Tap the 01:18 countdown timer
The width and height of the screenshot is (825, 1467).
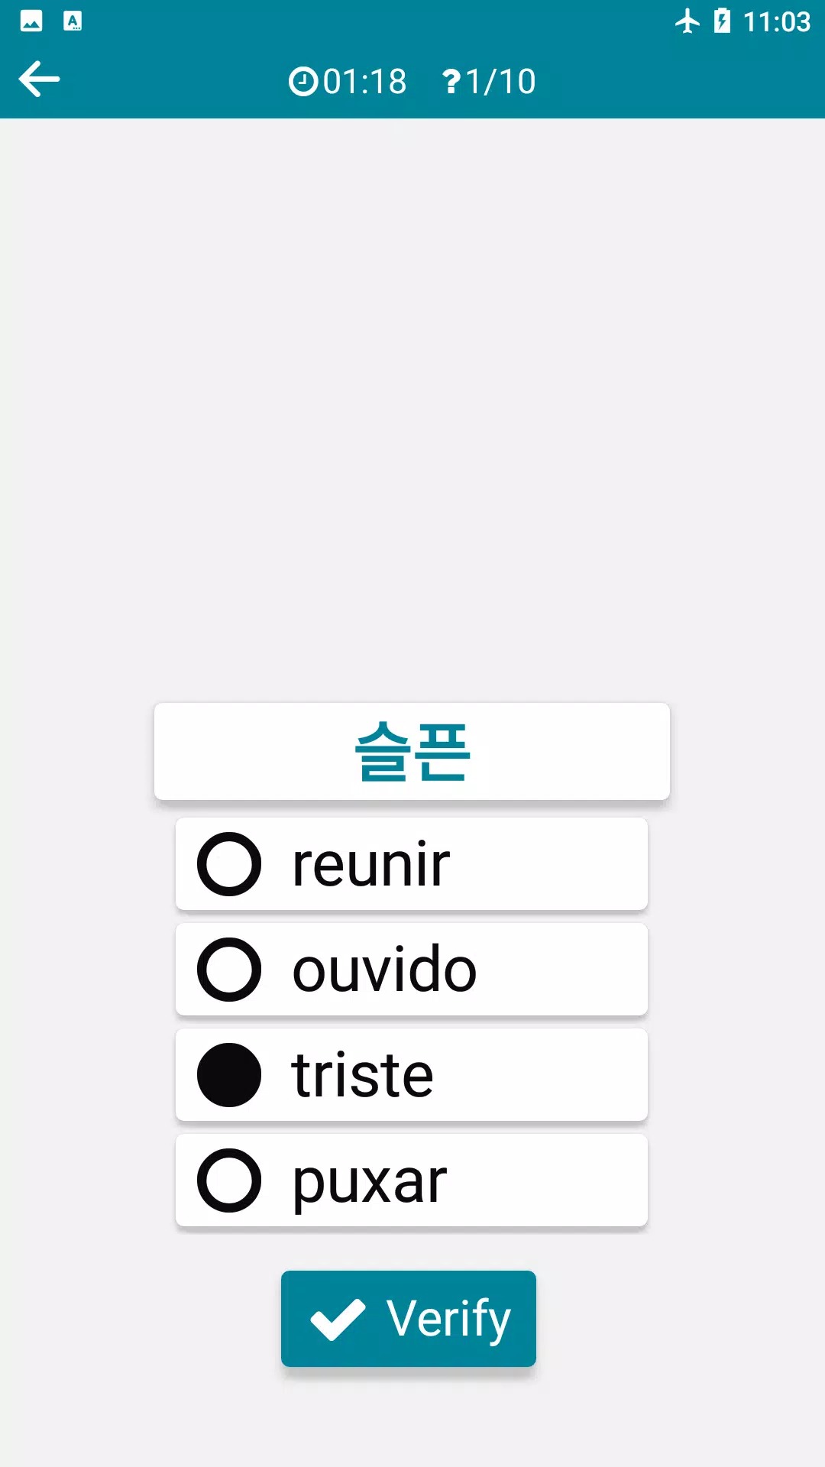tap(365, 82)
